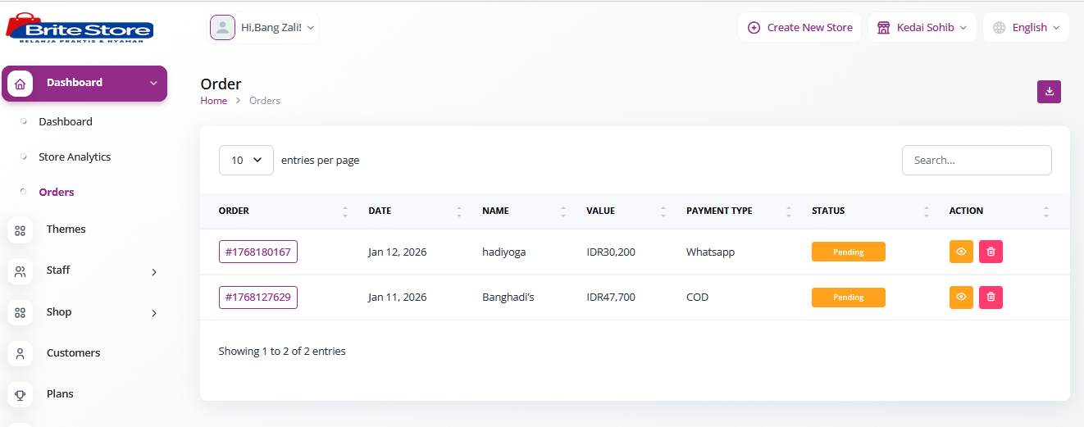Delete order #1768180167 using trash icon

991,252
